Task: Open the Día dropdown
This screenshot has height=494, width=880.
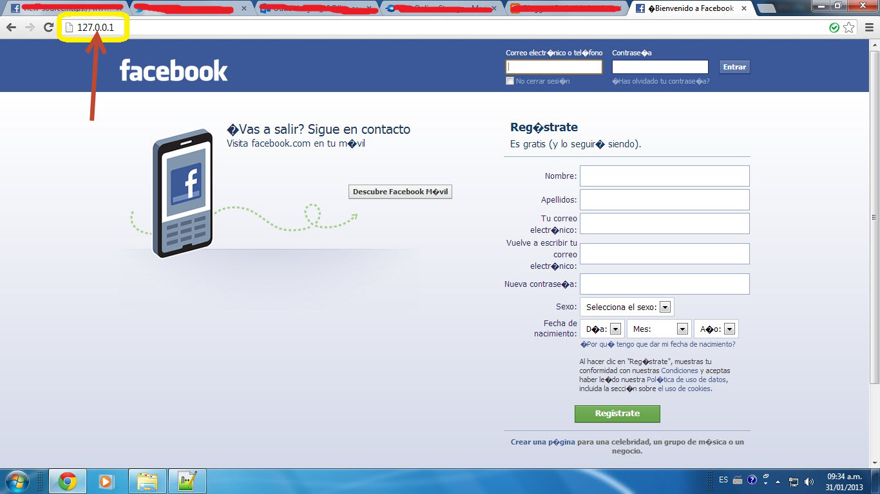Action: 601,329
